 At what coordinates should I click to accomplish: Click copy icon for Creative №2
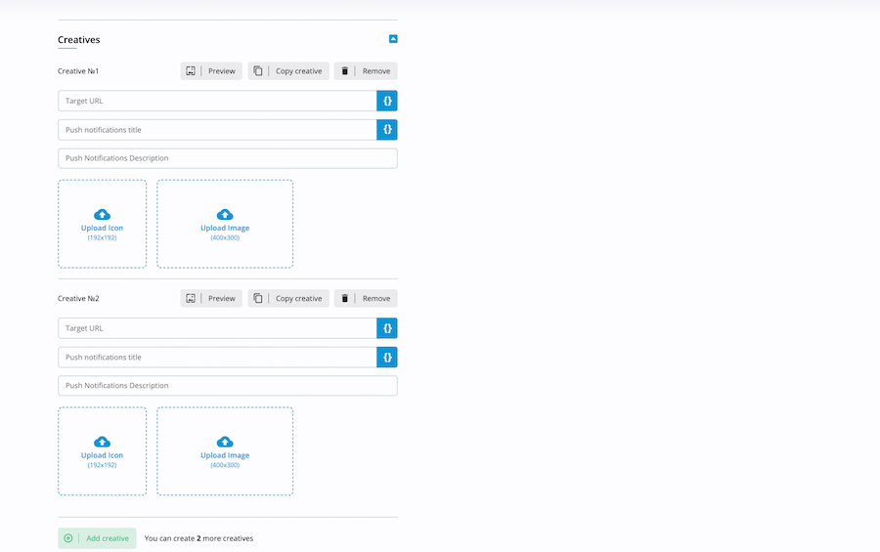[257, 298]
